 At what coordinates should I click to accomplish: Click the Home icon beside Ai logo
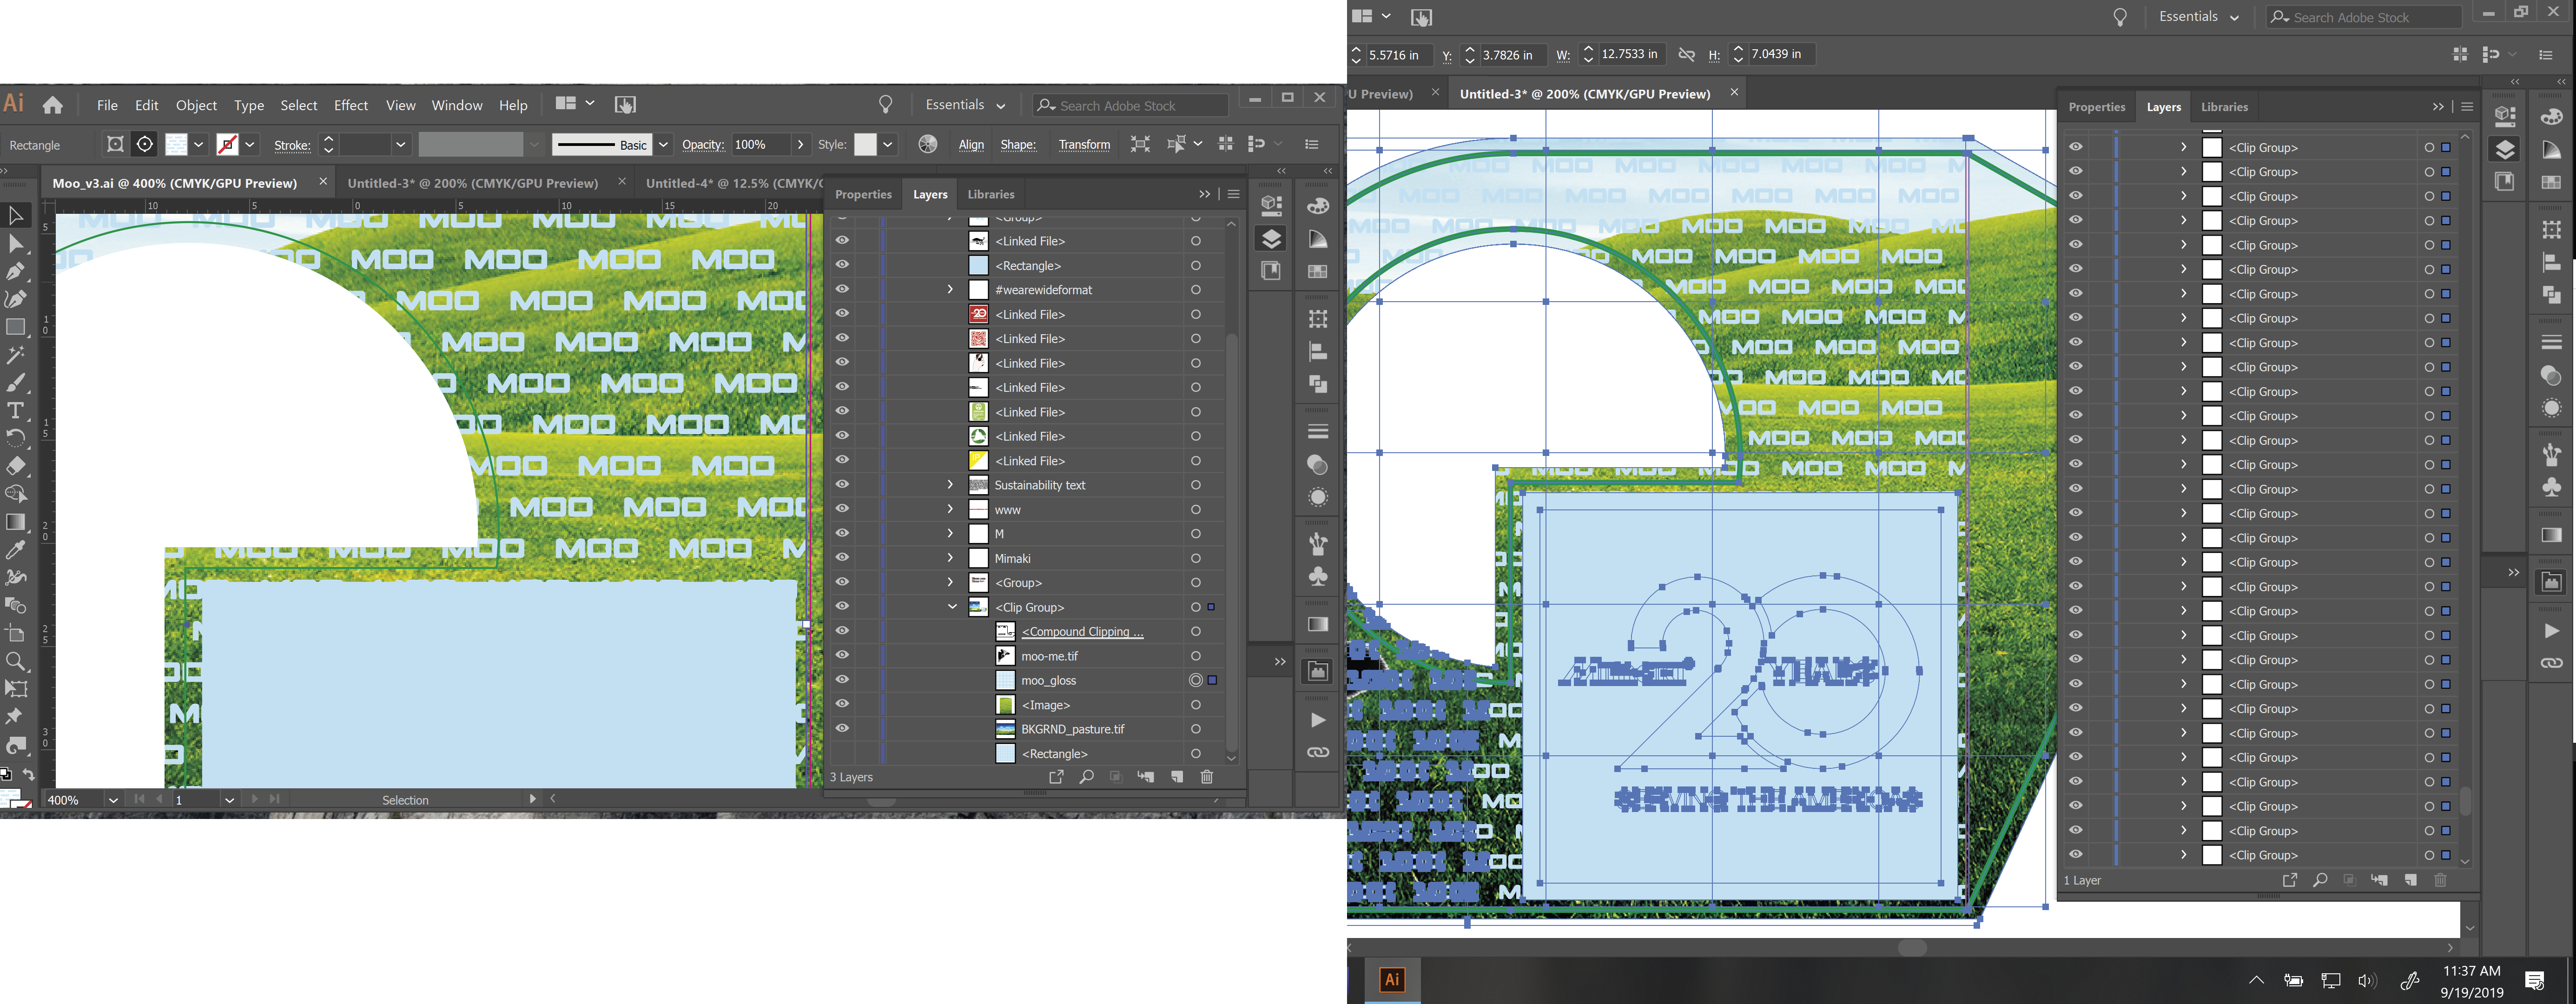pos(53,105)
